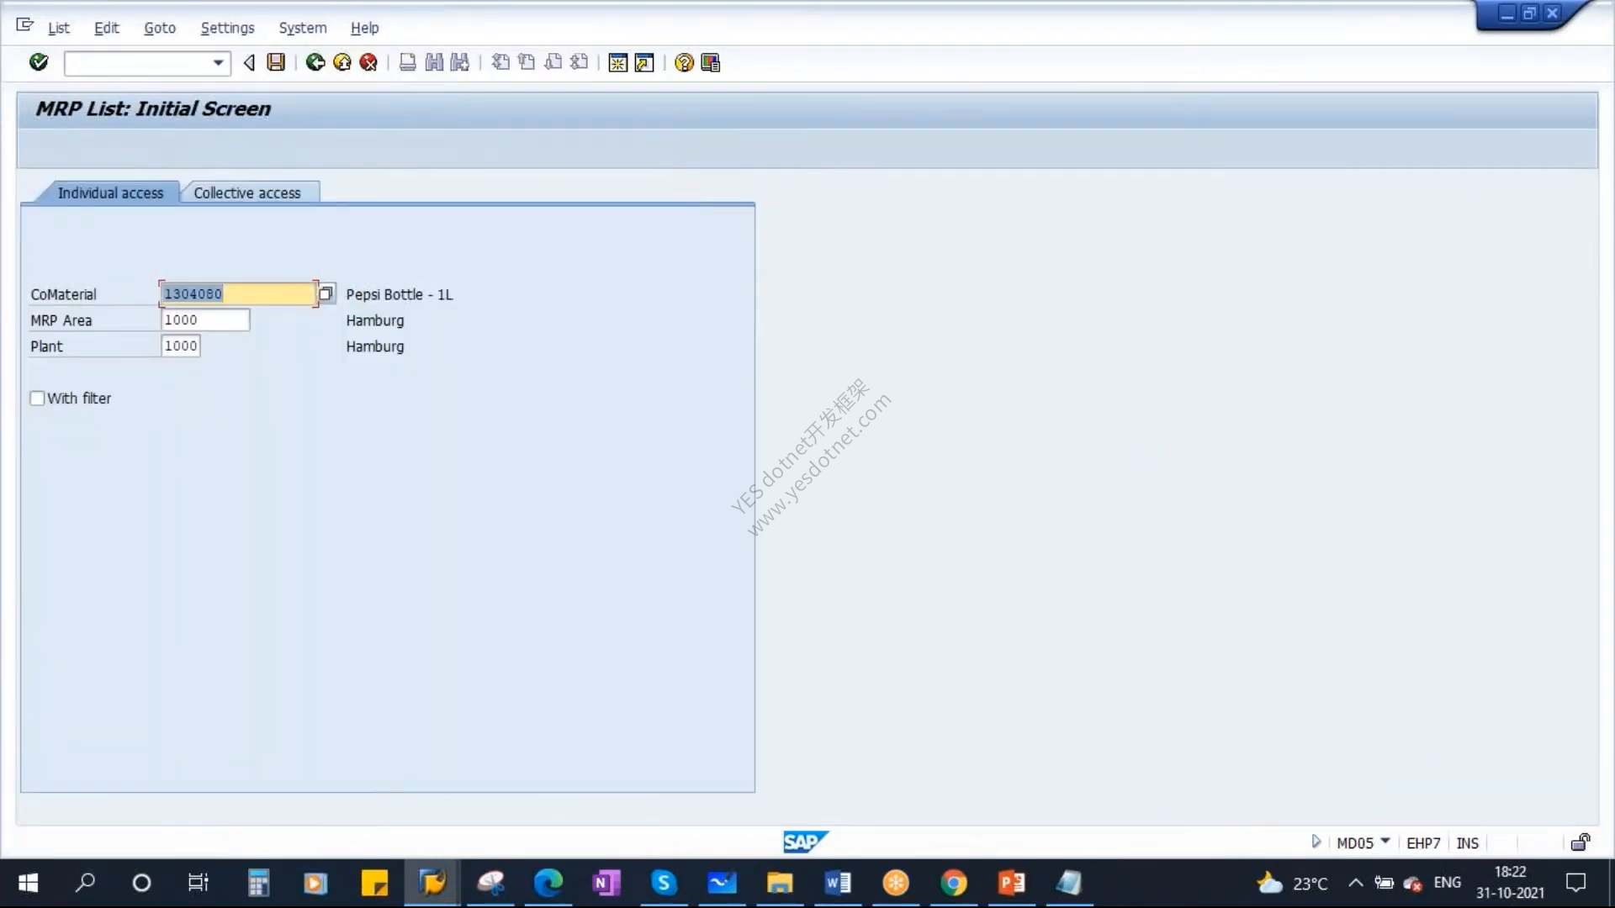Open Google Chrome from the taskbar
The height and width of the screenshot is (908, 1615).
[953, 883]
